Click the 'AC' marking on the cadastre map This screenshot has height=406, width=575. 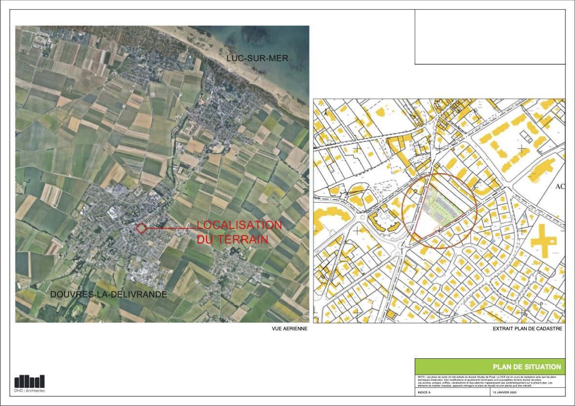pyautogui.click(x=560, y=187)
